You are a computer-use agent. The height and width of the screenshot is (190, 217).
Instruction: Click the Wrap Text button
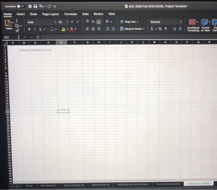pos(129,22)
